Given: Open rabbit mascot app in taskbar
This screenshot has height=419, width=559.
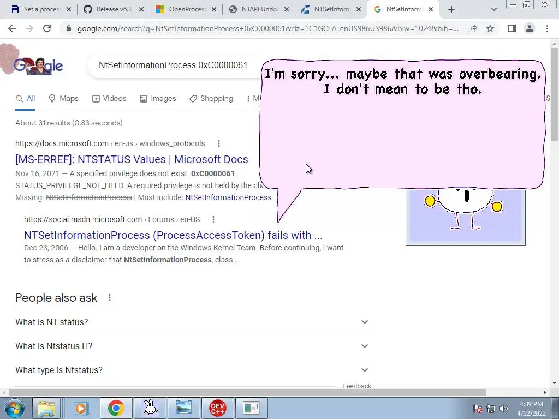Looking at the screenshot, I should [150, 408].
